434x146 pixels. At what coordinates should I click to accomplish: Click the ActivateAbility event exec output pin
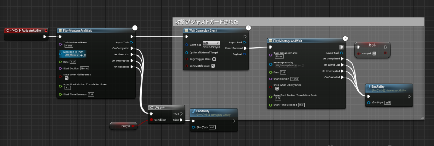tap(45, 37)
